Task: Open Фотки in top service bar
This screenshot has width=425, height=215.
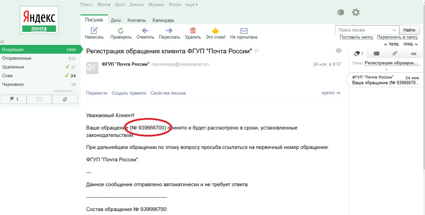Action: pyautogui.click(x=175, y=5)
